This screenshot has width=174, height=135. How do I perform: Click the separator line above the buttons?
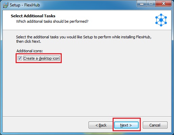click(x=87, y=116)
